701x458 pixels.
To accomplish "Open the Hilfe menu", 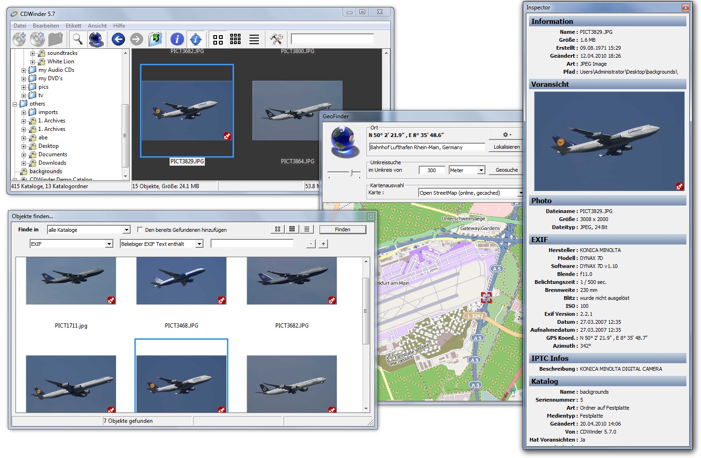I will (119, 26).
